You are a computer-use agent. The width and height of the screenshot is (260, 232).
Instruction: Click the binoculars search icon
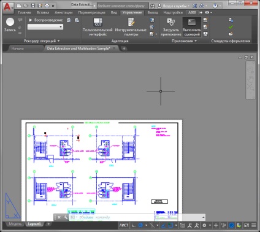153,6
